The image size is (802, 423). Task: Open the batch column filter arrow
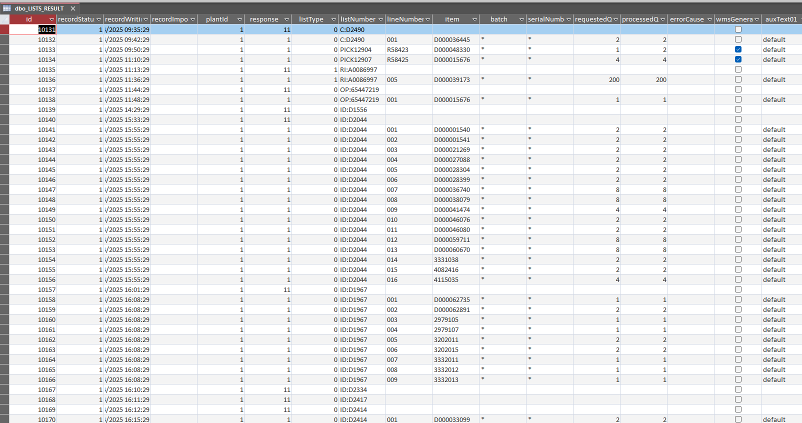coord(521,19)
